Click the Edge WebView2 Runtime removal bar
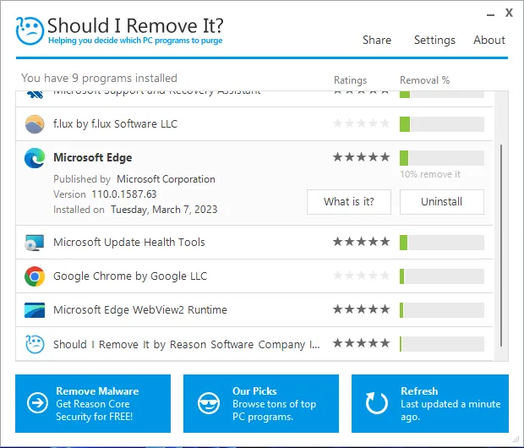The width and height of the screenshot is (524, 448). 442,310
